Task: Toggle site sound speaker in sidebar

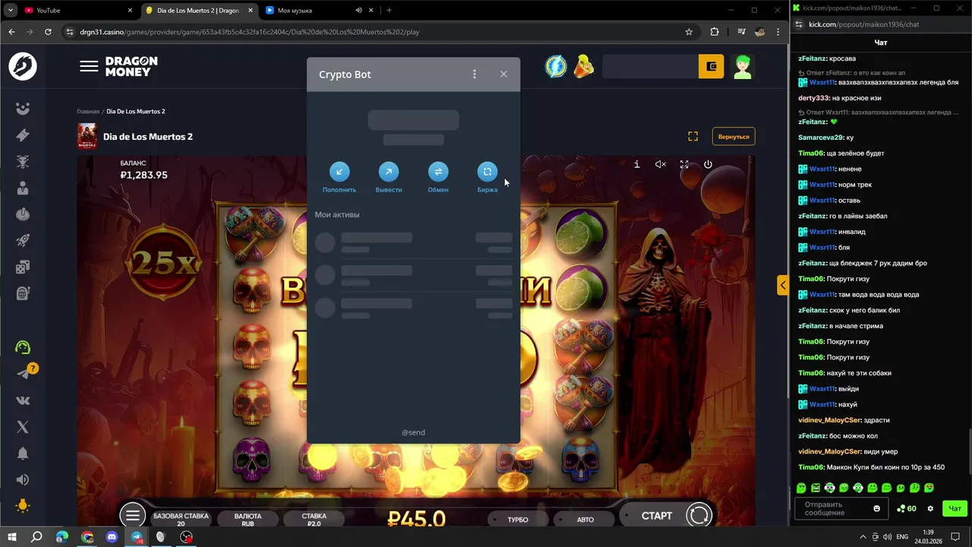Action: tap(23, 479)
